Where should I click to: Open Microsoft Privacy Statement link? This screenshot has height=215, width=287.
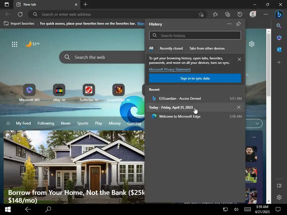[170, 69]
